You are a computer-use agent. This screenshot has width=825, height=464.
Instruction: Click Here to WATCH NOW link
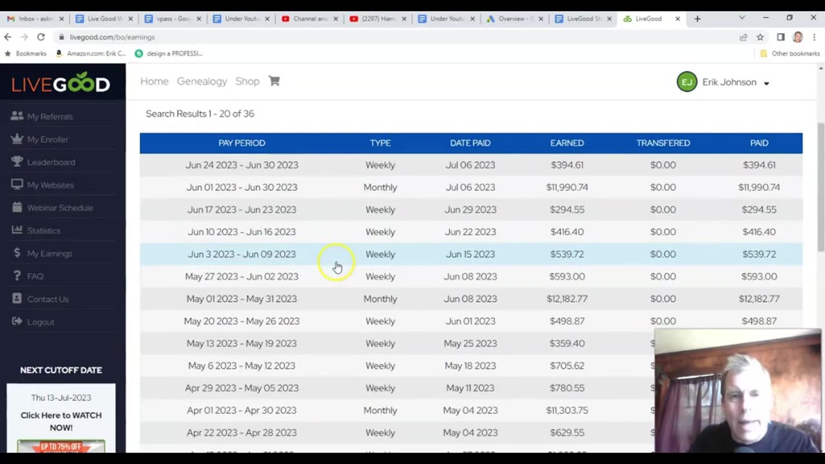(61, 421)
